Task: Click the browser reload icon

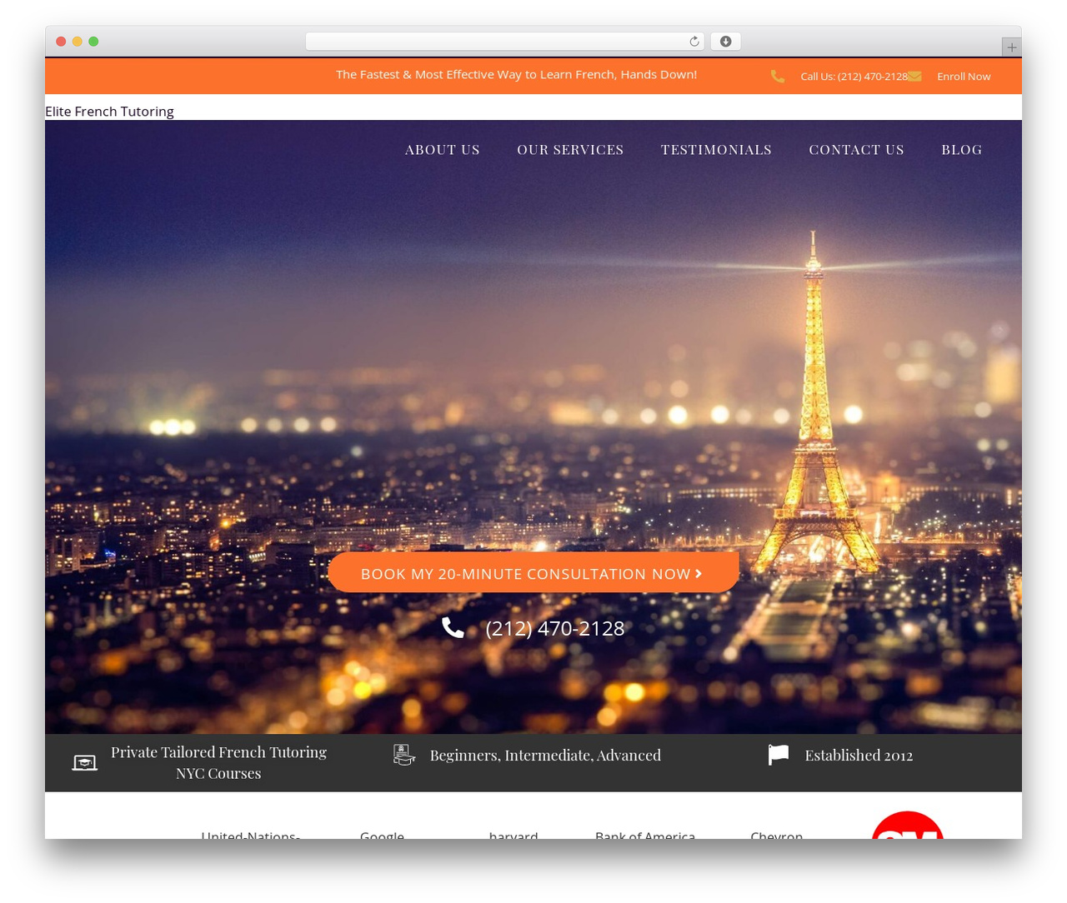Action: point(694,42)
